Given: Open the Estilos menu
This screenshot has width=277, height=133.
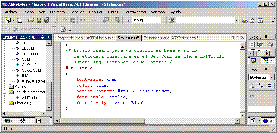Looking at the screenshot, I should coord(113,12).
